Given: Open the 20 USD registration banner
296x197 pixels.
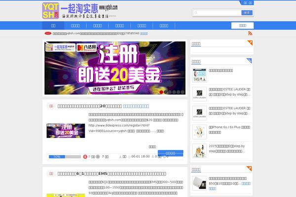Looking at the screenshot, I should [x=115, y=68].
